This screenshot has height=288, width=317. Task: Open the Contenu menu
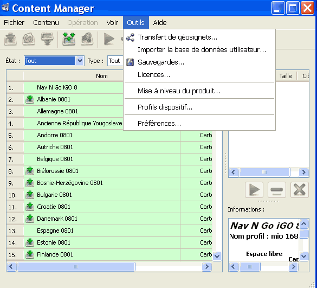(x=46, y=22)
